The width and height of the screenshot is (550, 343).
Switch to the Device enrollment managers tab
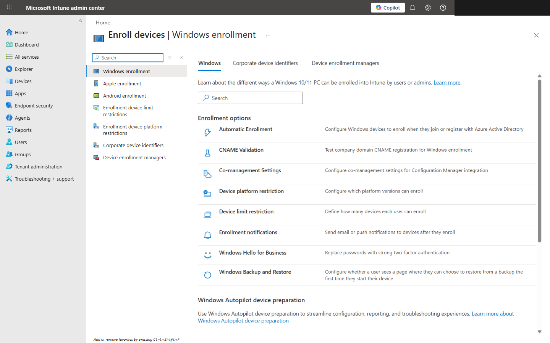345,63
